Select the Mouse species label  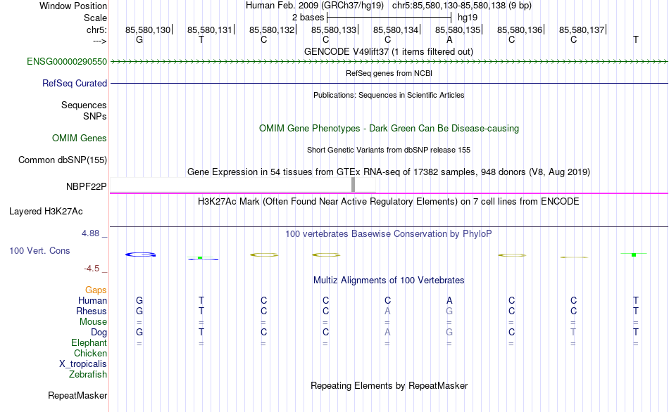coord(93,322)
